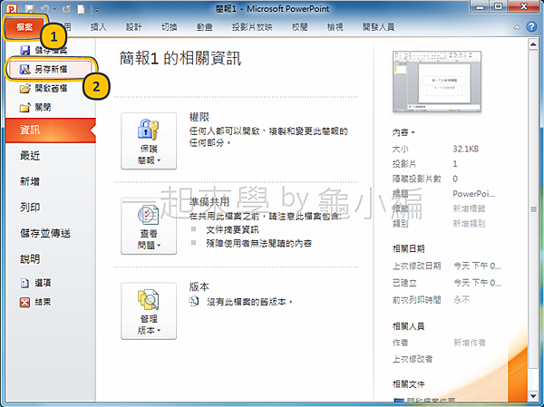Open the 開發人員 ribbon tab
The width and height of the screenshot is (544, 407).
[378, 27]
